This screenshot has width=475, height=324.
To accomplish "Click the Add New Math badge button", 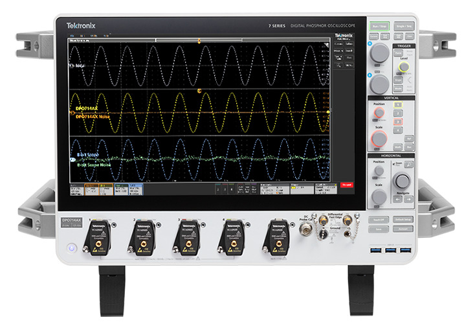I will pos(241,189).
